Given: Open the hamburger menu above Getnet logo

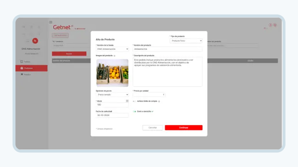Looking at the screenshot, I should (51, 22).
